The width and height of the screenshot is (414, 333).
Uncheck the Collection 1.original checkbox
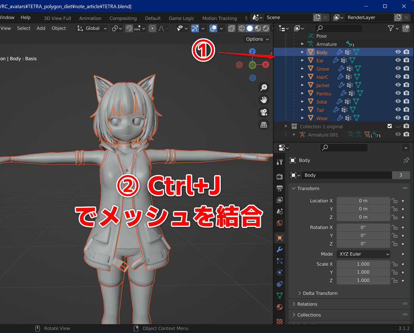pos(390,126)
